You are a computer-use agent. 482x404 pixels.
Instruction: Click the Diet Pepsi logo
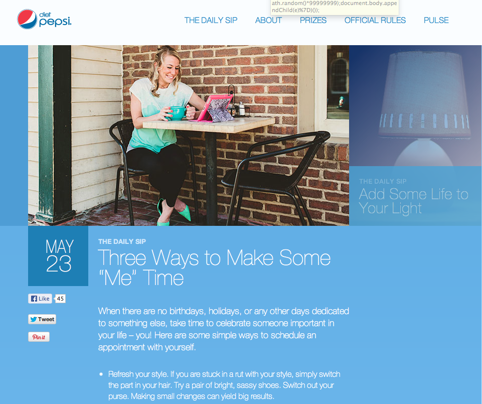pyautogui.click(x=44, y=19)
